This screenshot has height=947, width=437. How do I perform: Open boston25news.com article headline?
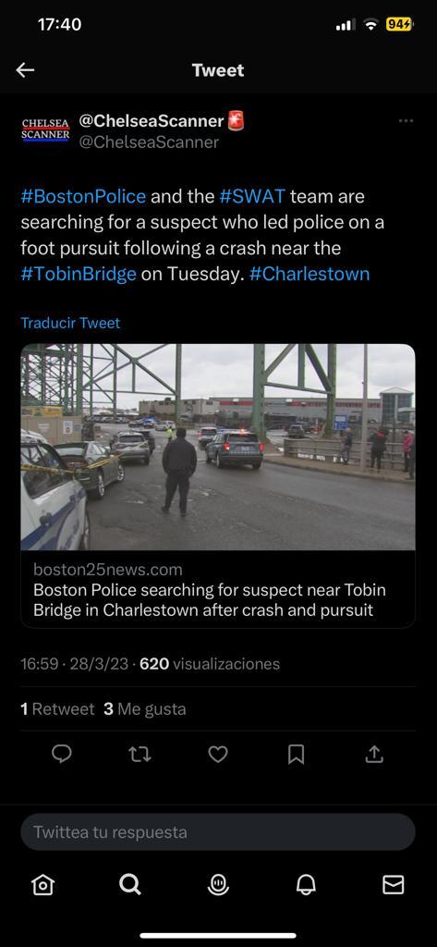click(210, 599)
